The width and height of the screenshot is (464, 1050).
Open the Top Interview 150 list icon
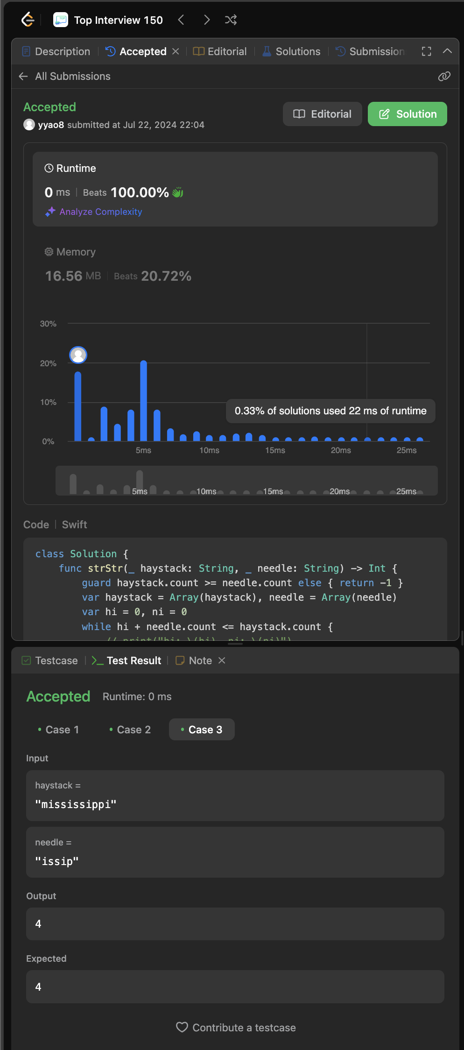61,20
